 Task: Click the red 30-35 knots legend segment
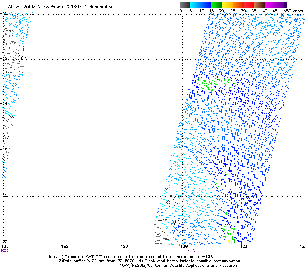249,5
